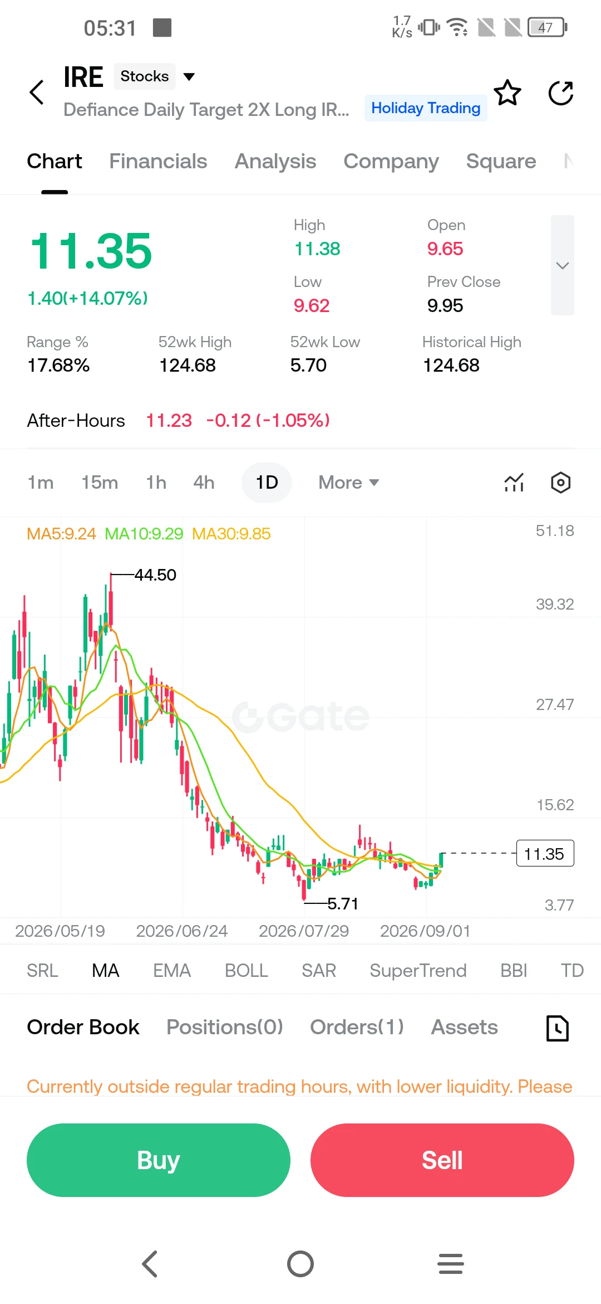601x1304 pixels.
Task: Open Positions(0) tab
Action: pos(225,1027)
